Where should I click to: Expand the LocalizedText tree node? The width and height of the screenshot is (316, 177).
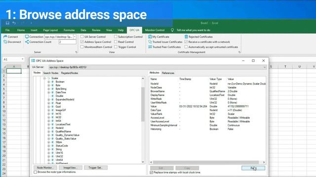[48, 124]
